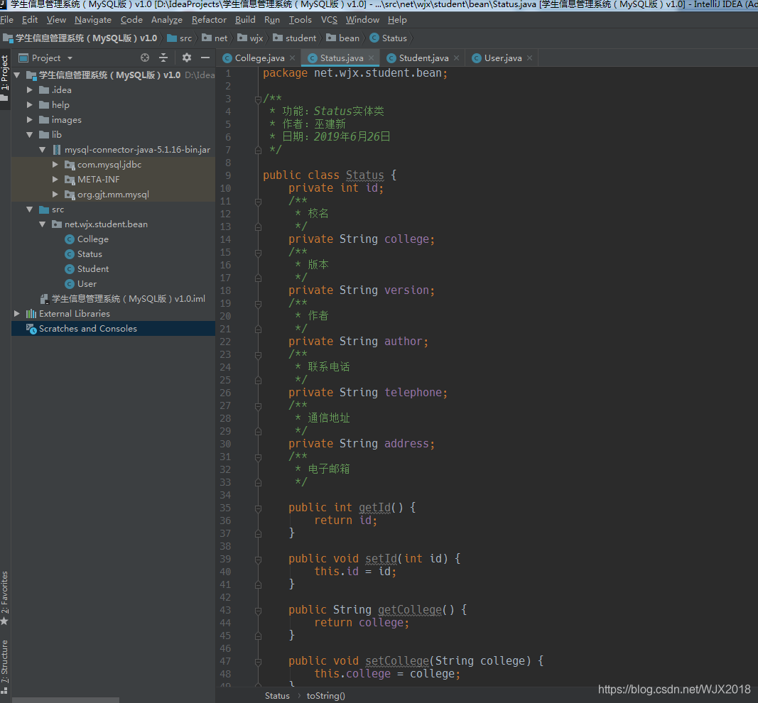
Task: Open the Refactor menu
Action: (209, 20)
